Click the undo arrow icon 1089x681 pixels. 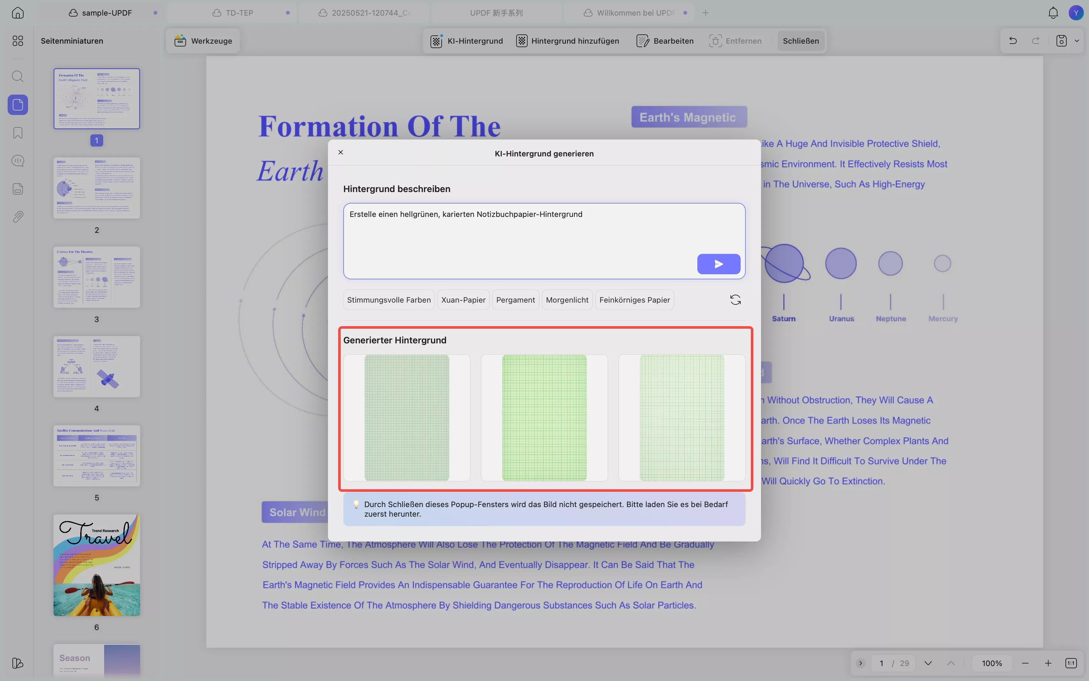click(1013, 40)
